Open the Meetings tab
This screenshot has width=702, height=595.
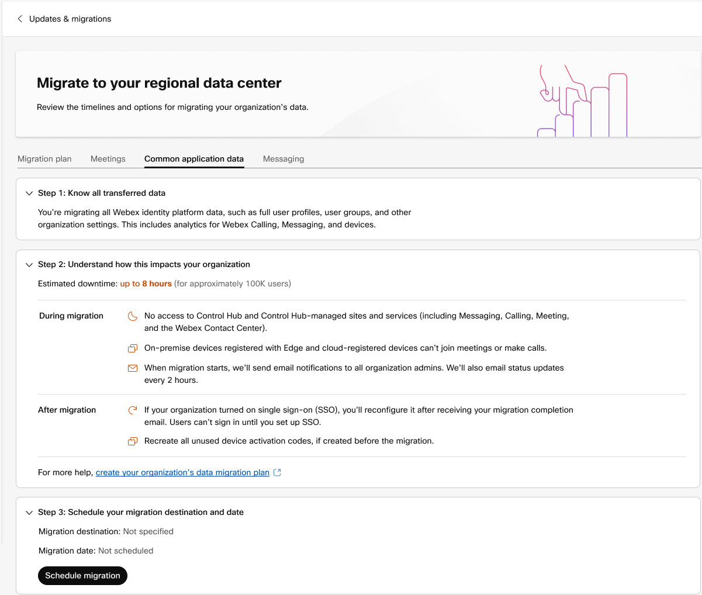(108, 159)
